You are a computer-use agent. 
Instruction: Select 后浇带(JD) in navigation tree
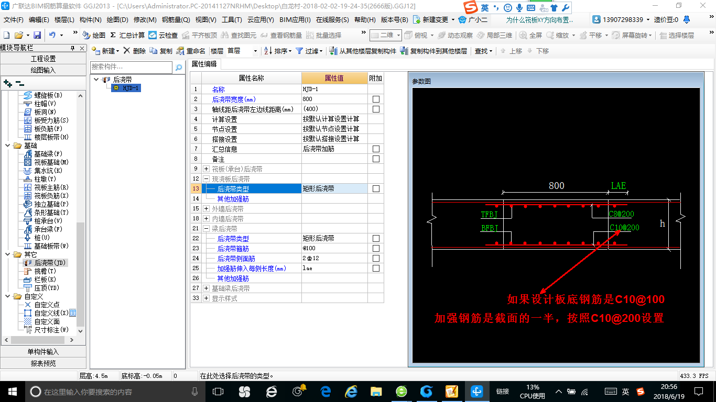pos(46,263)
